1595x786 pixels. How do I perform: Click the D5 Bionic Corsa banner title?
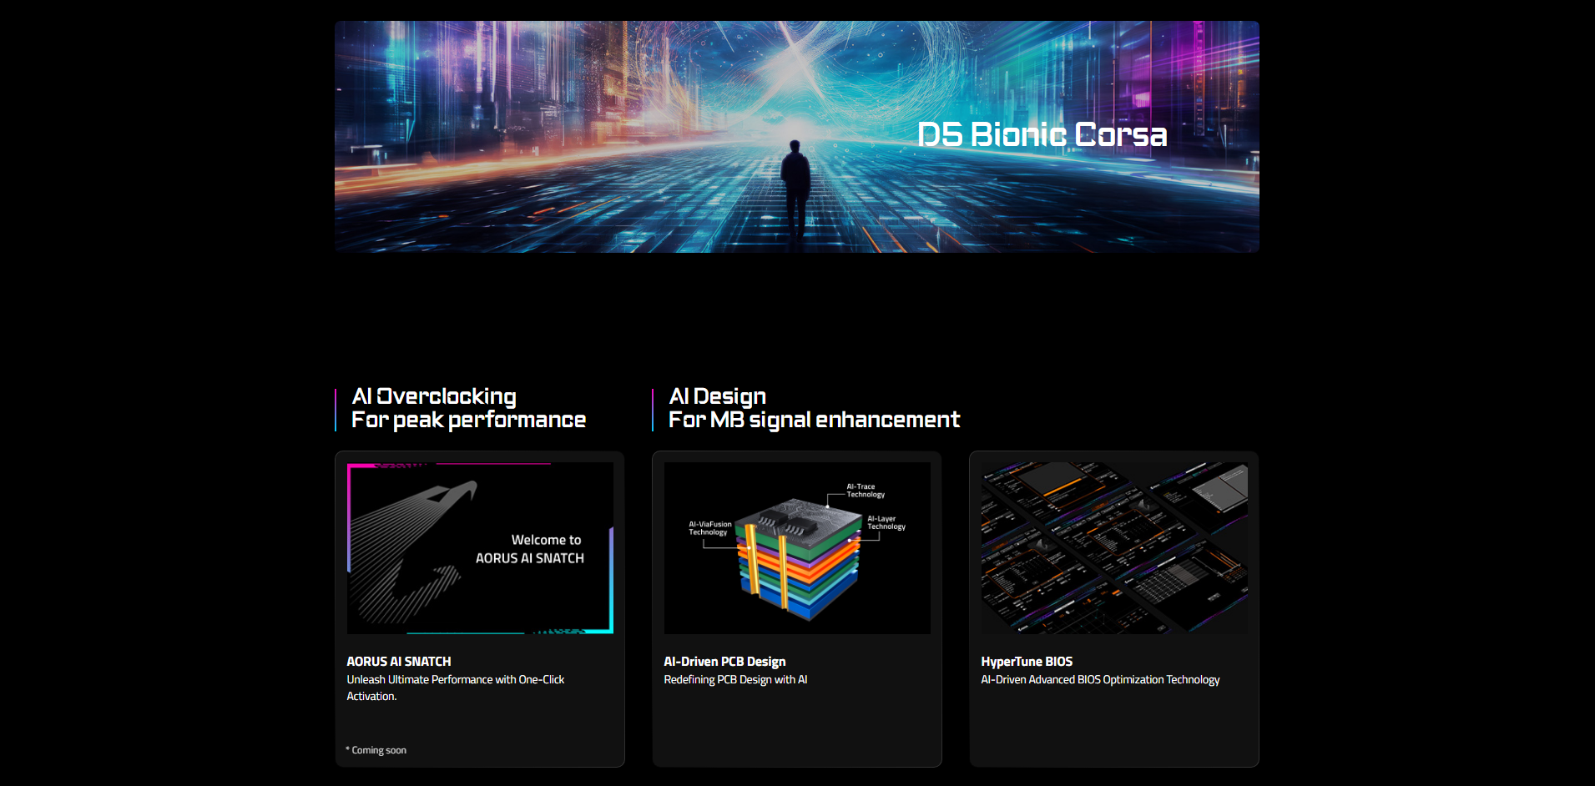point(1042,134)
